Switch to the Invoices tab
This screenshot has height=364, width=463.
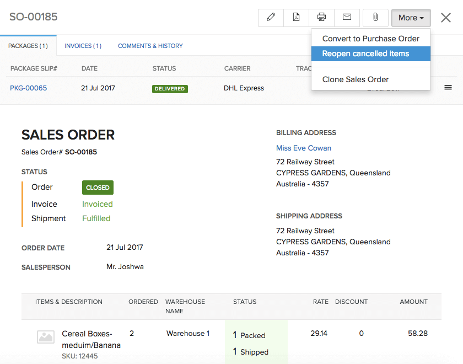(83, 46)
